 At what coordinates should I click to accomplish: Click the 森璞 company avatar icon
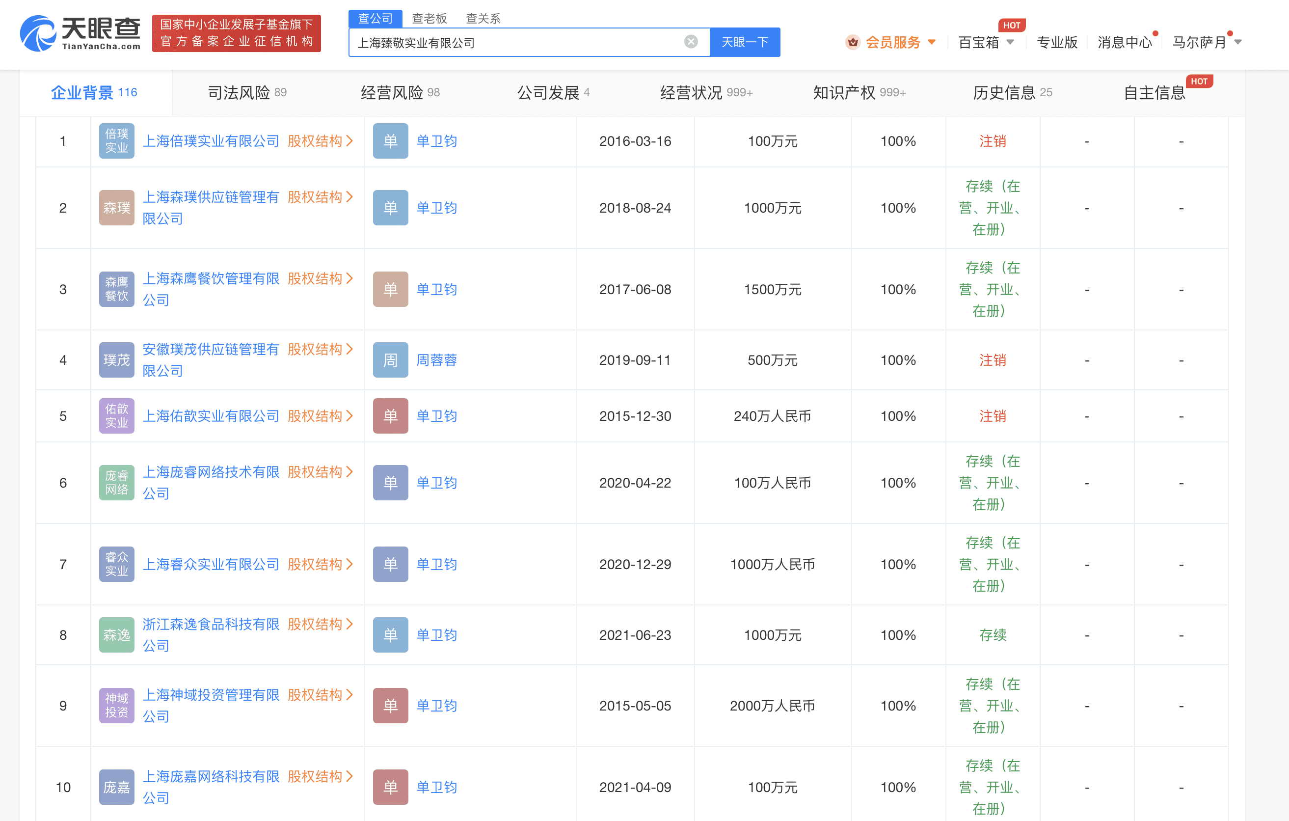click(116, 207)
